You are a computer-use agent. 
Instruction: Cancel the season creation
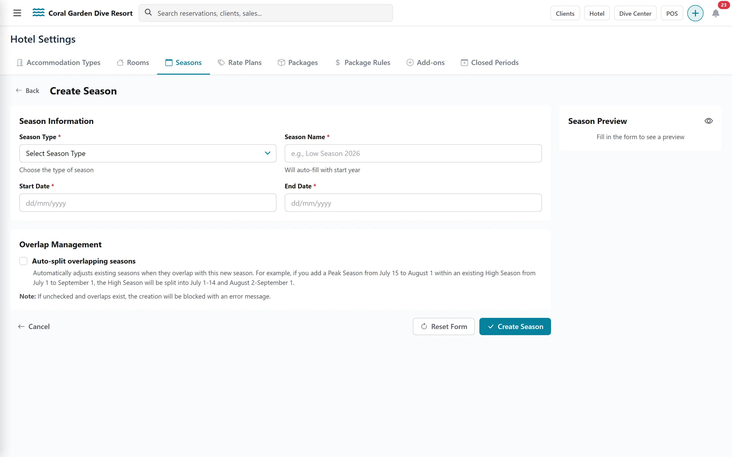coord(34,327)
